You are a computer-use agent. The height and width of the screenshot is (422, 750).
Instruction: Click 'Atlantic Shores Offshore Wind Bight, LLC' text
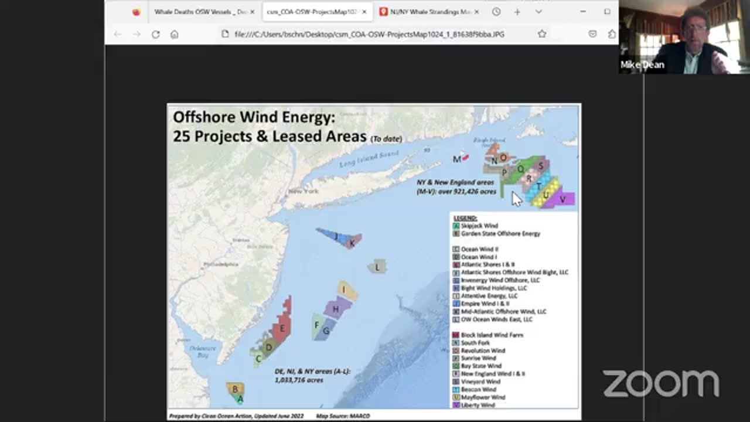(x=514, y=272)
